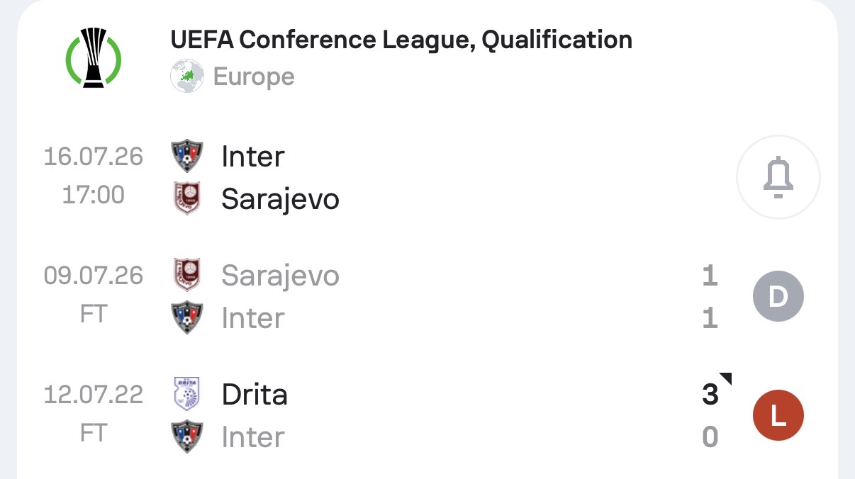Open Inter crest in upcoming 16.07.26 match
The image size is (855, 479).
(x=187, y=156)
